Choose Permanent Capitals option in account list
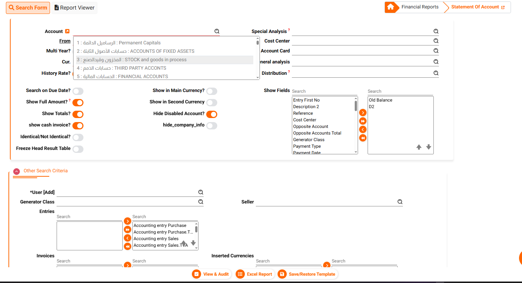 (x=119, y=43)
